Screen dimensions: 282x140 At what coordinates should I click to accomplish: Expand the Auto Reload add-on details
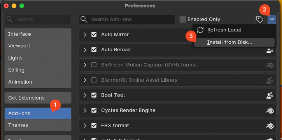point(85,50)
